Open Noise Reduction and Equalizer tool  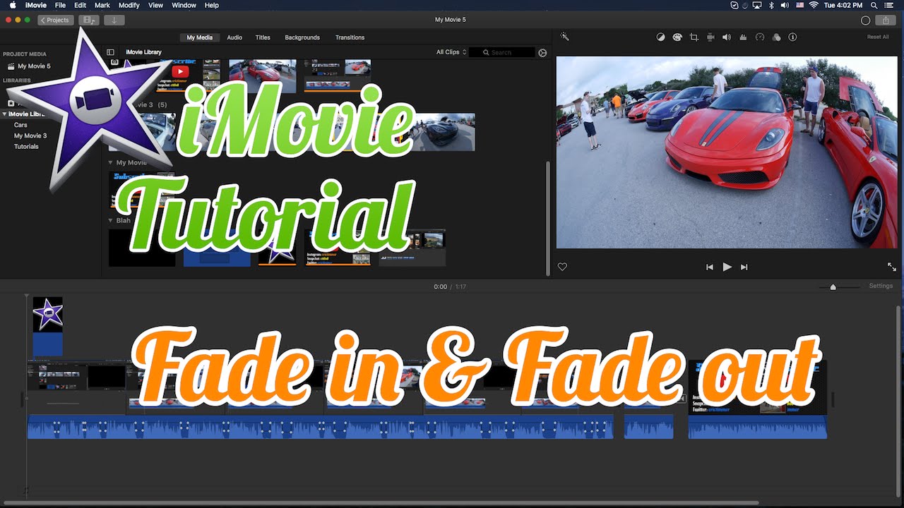tap(743, 37)
